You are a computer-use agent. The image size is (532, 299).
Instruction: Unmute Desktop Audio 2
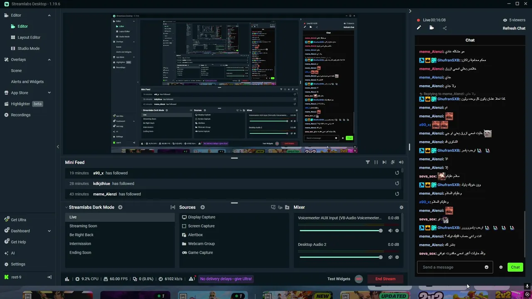tap(390, 257)
